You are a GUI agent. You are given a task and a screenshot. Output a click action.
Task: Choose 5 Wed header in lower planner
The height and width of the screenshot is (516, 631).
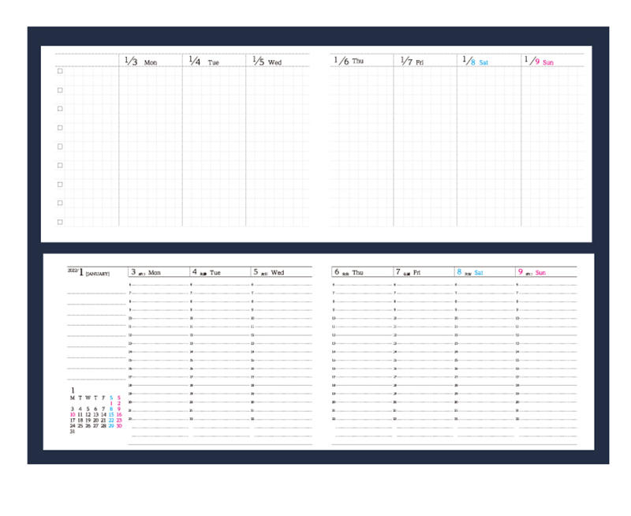pos(268,272)
